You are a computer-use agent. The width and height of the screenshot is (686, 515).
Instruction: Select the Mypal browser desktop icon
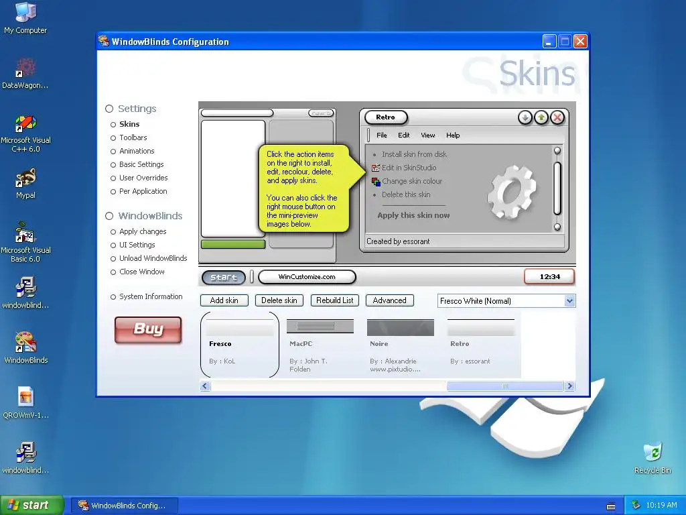(x=25, y=184)
